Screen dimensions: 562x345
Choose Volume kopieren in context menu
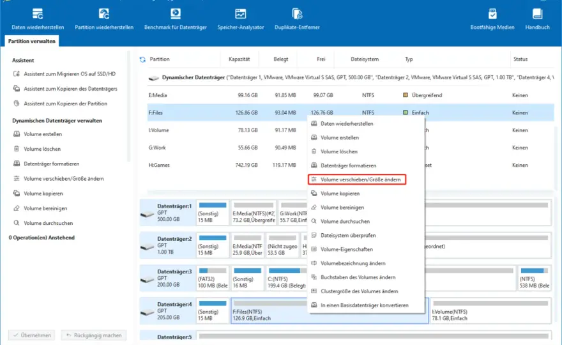(366, 194)
